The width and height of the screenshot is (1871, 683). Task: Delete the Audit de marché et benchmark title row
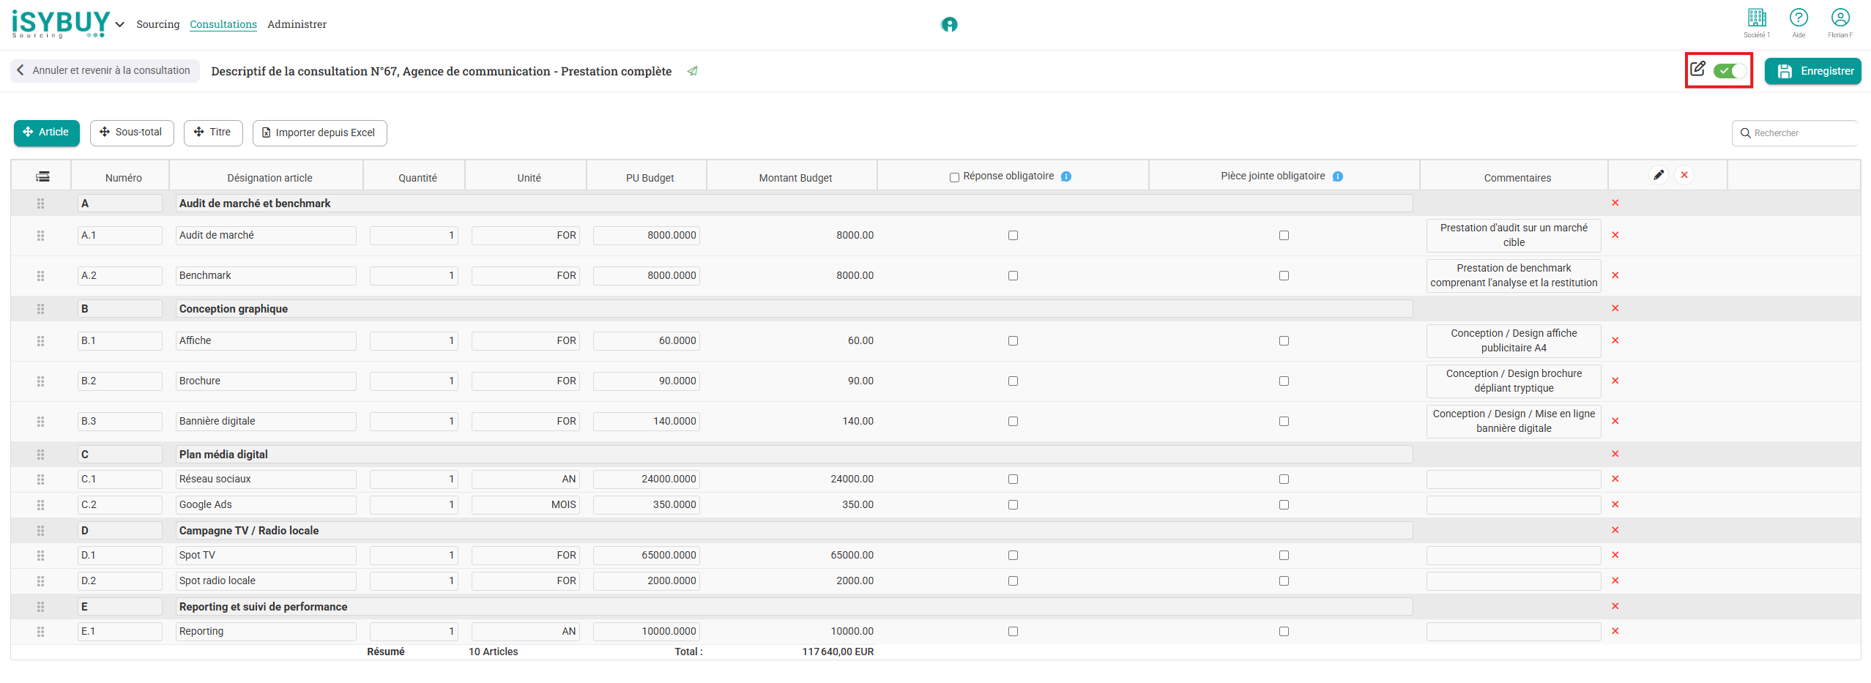coord(1615,203)
